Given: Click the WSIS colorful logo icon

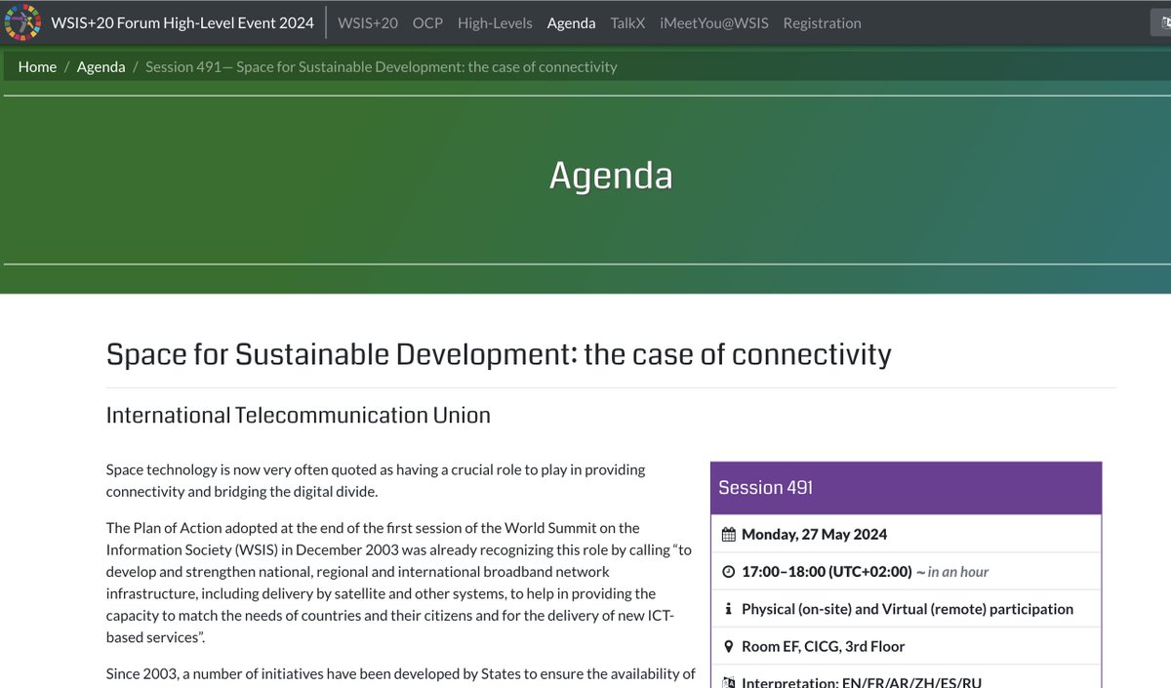Looking at the screenshot, I should point(22,22).
